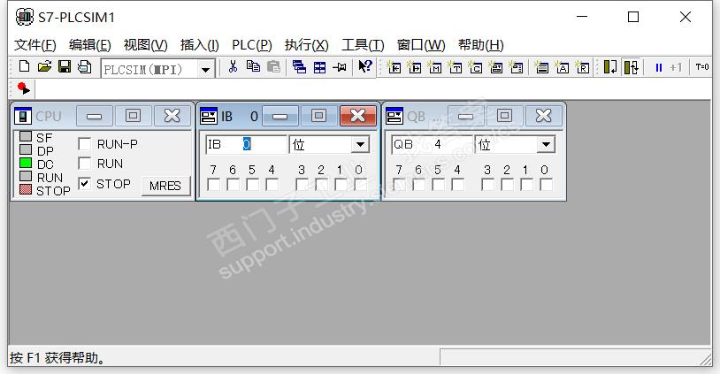Maximize the S7-PLCSIM1 main window
Viewport: 720px width, 374px height.
pos(633,17)
